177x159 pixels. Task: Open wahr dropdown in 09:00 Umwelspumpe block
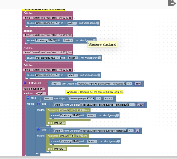click(72, 23)
